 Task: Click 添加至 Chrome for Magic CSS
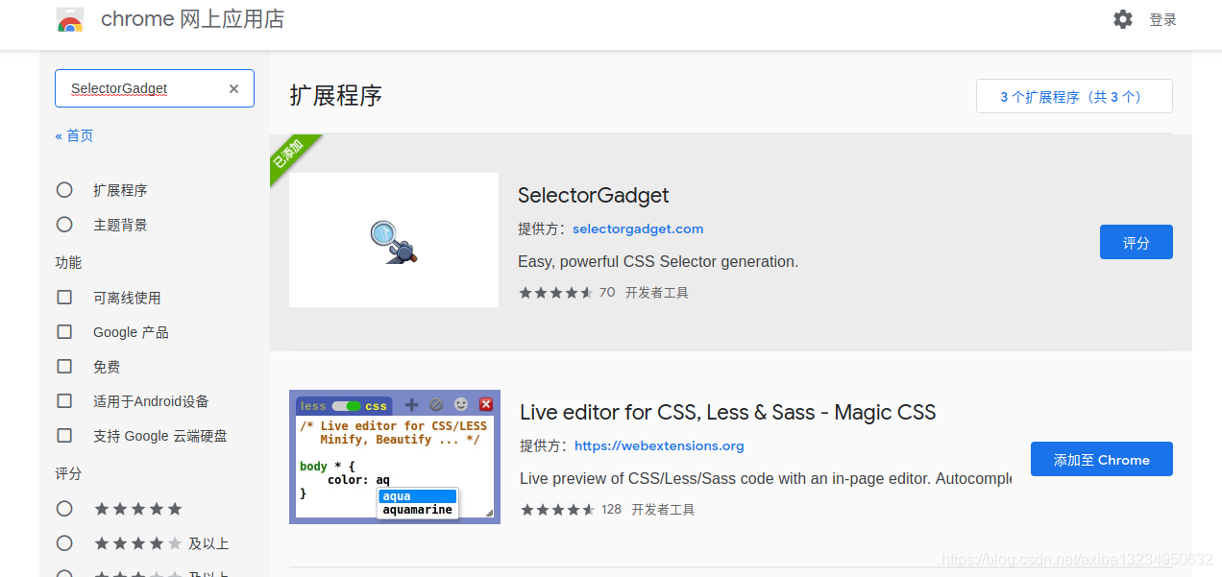pyautogui.click(x=1102, y=459)
